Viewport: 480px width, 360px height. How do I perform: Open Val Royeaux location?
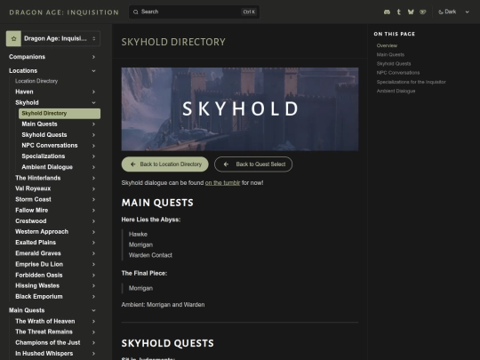tap(33, 188)
